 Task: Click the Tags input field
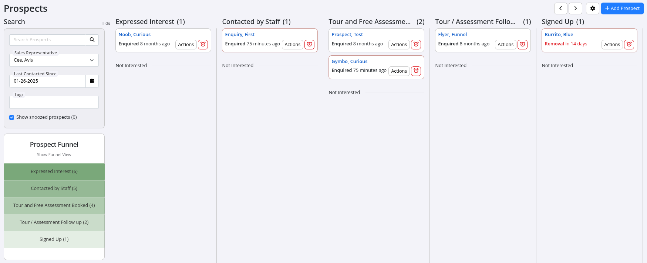click(x=54, y=103)
